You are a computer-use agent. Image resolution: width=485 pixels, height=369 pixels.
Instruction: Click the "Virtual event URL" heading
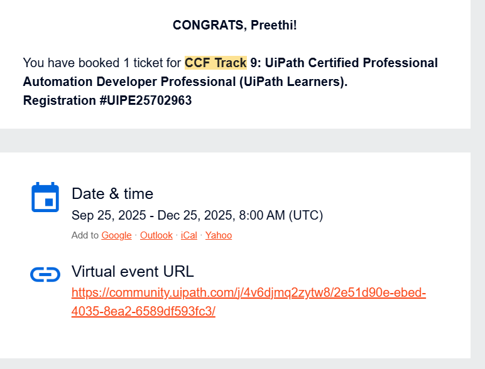point(133,272)
